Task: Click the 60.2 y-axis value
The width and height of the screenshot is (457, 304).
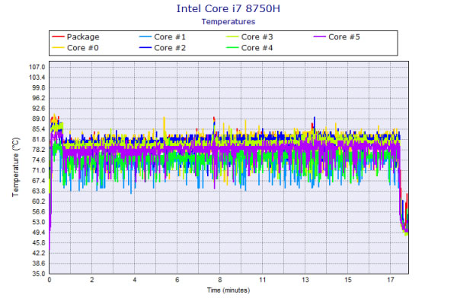Action: [38, 201]
